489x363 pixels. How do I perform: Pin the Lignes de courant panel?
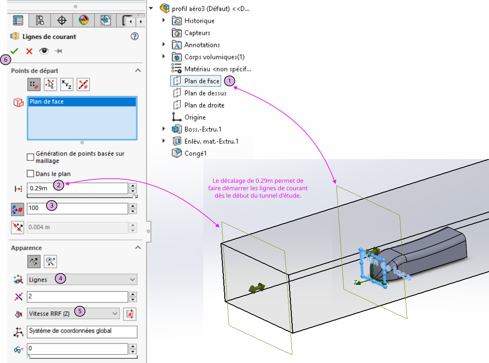[58, 51]
